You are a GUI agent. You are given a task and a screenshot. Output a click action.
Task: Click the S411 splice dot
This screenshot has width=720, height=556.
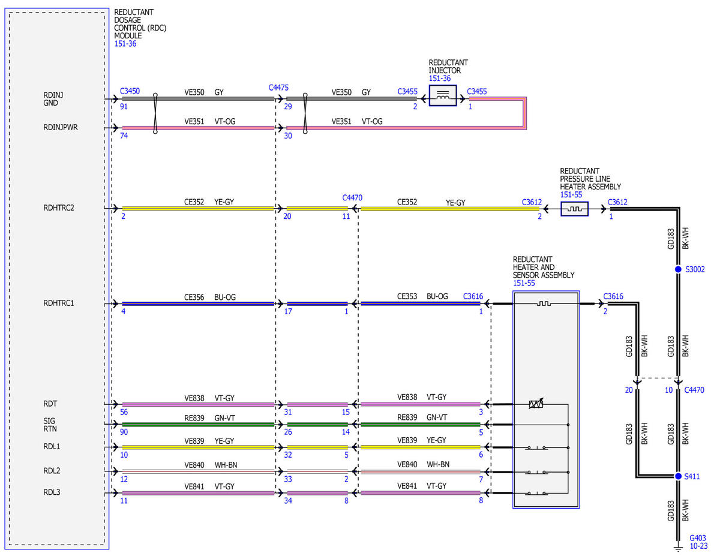[x=678, y=477]
